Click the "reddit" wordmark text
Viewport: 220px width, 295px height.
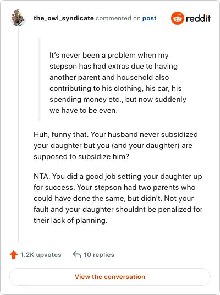tap(198, 19)
